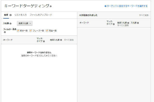Click info icon beside left マッチタイプ column header
Image resolution: width=154 pixels, height=102 pixels.
tap(44, 41)
